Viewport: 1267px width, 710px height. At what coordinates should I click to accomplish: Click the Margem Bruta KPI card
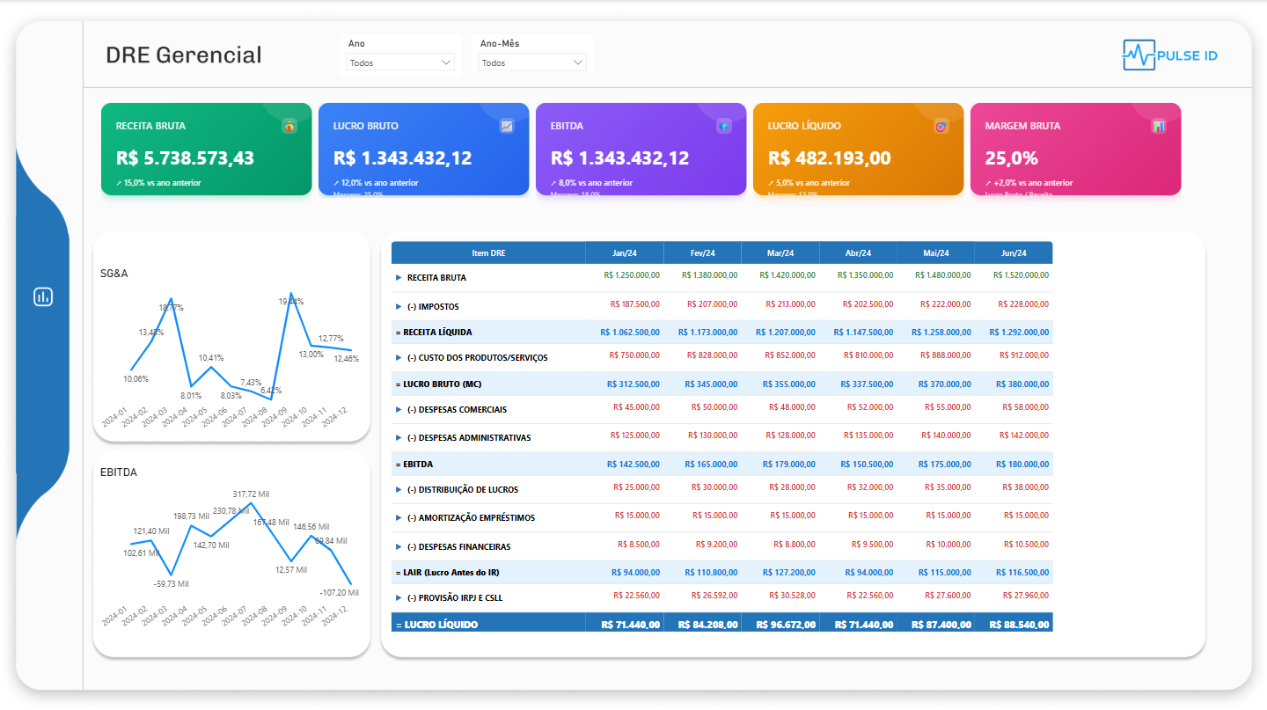(1075, 149)
